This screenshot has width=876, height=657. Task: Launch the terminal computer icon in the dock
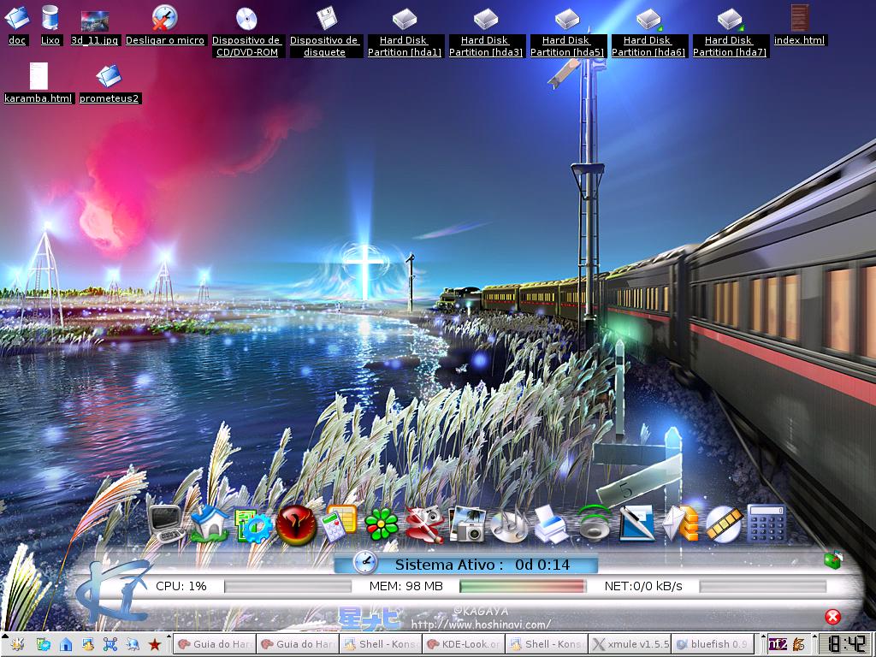pyautogui.click(x=165, y=524)
